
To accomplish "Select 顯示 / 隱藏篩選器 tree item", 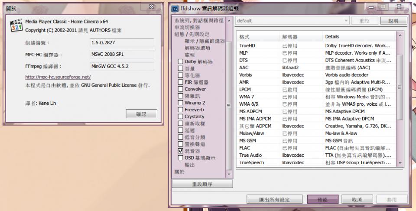I will click(x=205, y=41).
